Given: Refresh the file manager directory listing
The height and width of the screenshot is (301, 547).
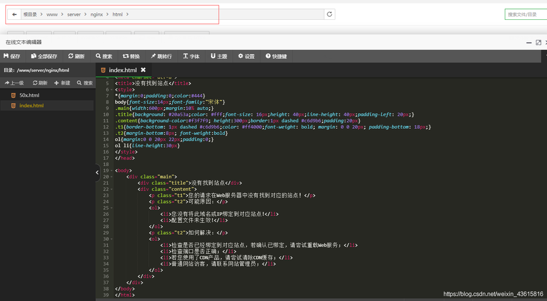Looking at the screenshot, I should click(329, 14).
